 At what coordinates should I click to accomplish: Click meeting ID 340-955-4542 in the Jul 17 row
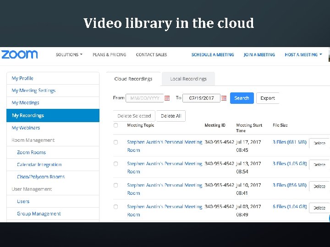point(219,142)
